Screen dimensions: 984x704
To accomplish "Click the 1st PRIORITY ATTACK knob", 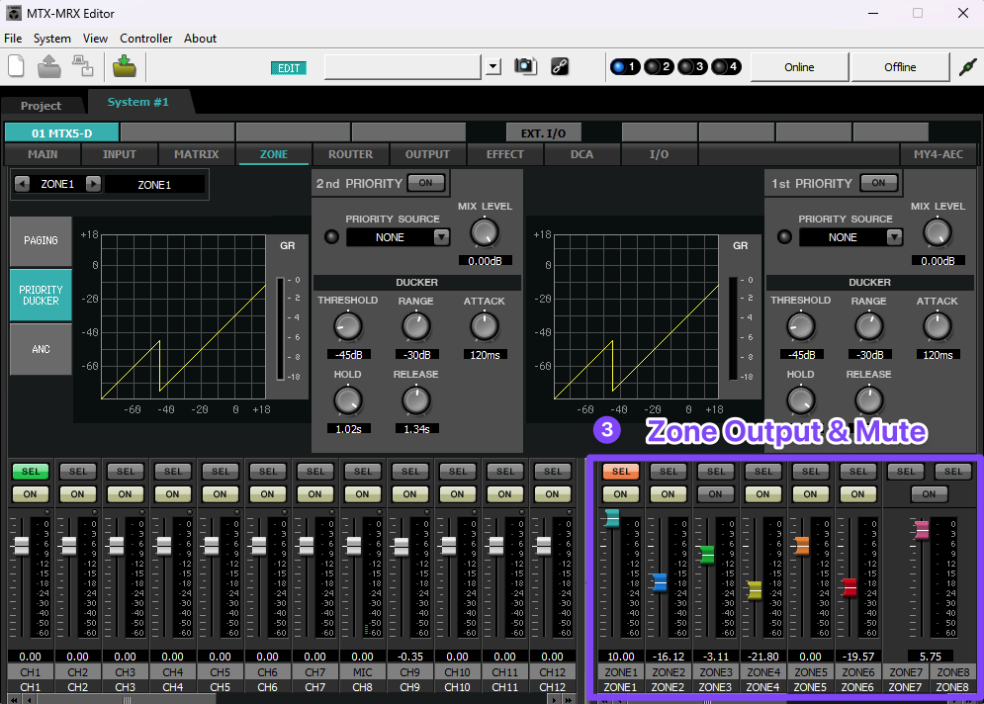I will tap(937, 327).
